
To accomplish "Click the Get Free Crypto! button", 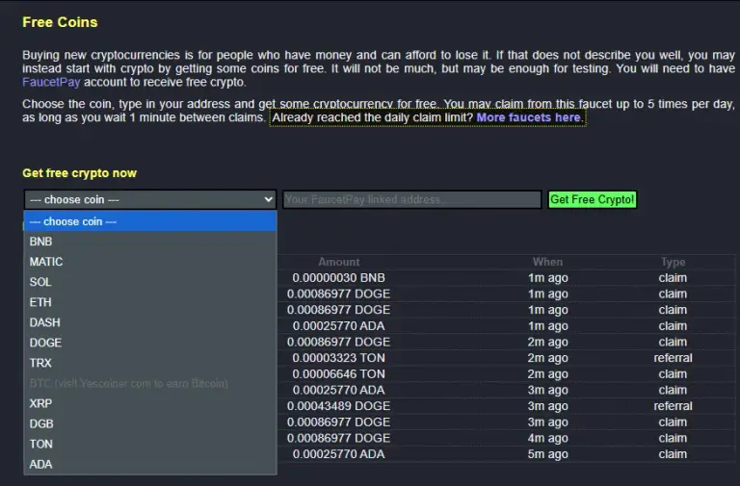I will click(x=593, y=199).
